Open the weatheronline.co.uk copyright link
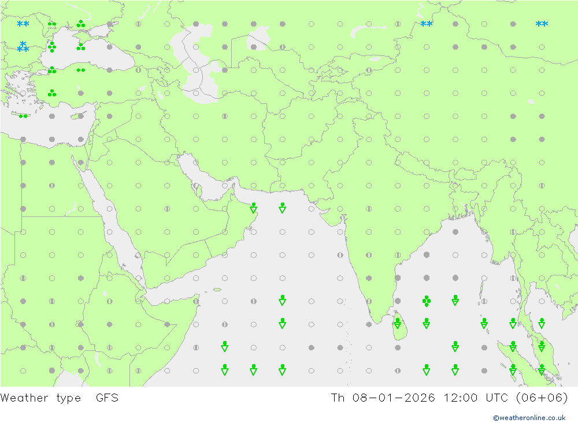Viewport: 578px width, 423px height. pyautogui.click(x=529, y=418)
